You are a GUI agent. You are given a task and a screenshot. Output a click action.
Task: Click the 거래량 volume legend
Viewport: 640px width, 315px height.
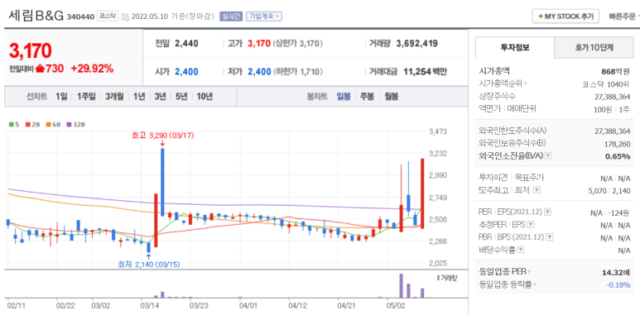[x=446, y=278]
